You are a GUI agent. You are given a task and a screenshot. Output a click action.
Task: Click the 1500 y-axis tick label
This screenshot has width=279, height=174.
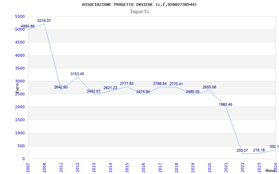(x=20, y=120)
